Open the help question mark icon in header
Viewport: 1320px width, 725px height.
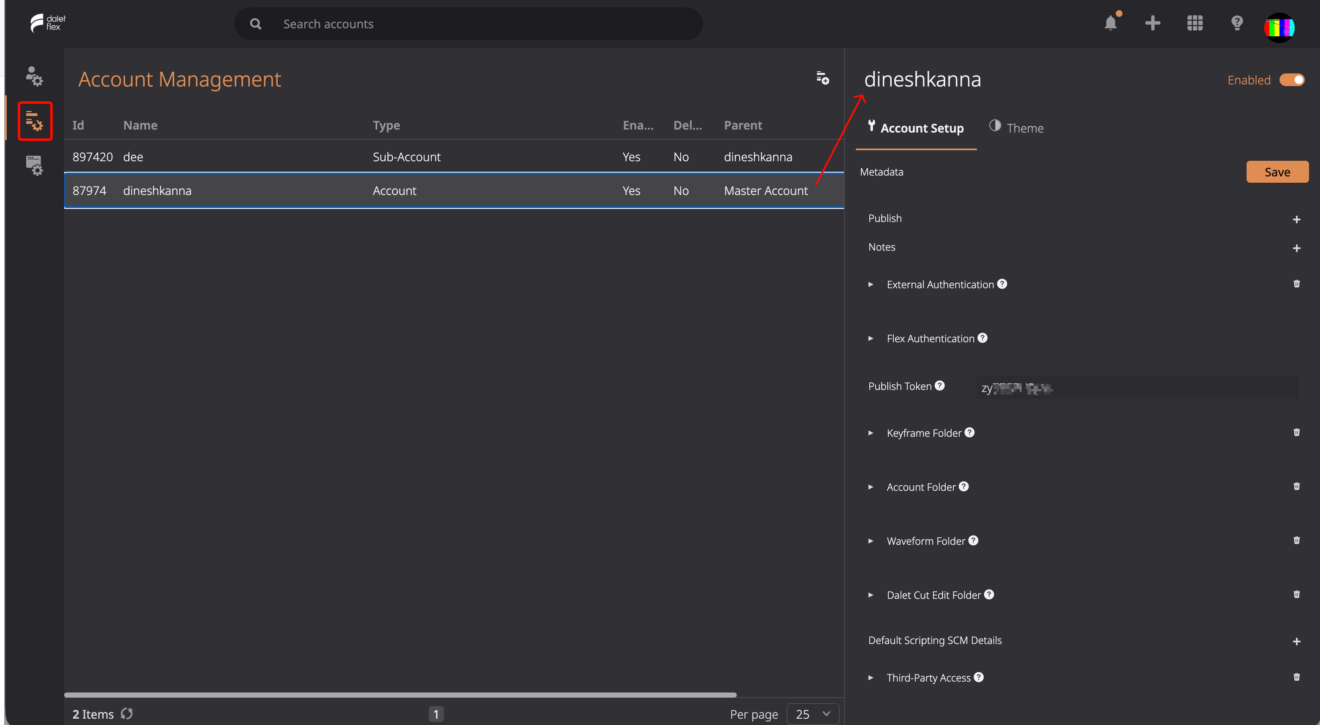coord(1236,23)
